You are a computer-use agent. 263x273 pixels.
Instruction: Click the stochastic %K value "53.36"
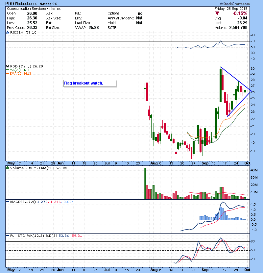point(64,236)
